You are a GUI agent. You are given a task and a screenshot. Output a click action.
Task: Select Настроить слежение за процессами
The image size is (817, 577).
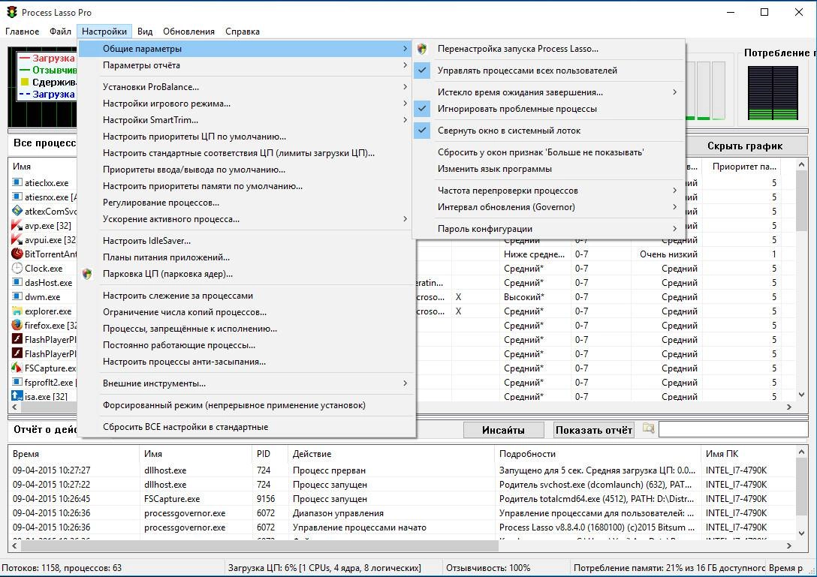[x=246, y=296]
